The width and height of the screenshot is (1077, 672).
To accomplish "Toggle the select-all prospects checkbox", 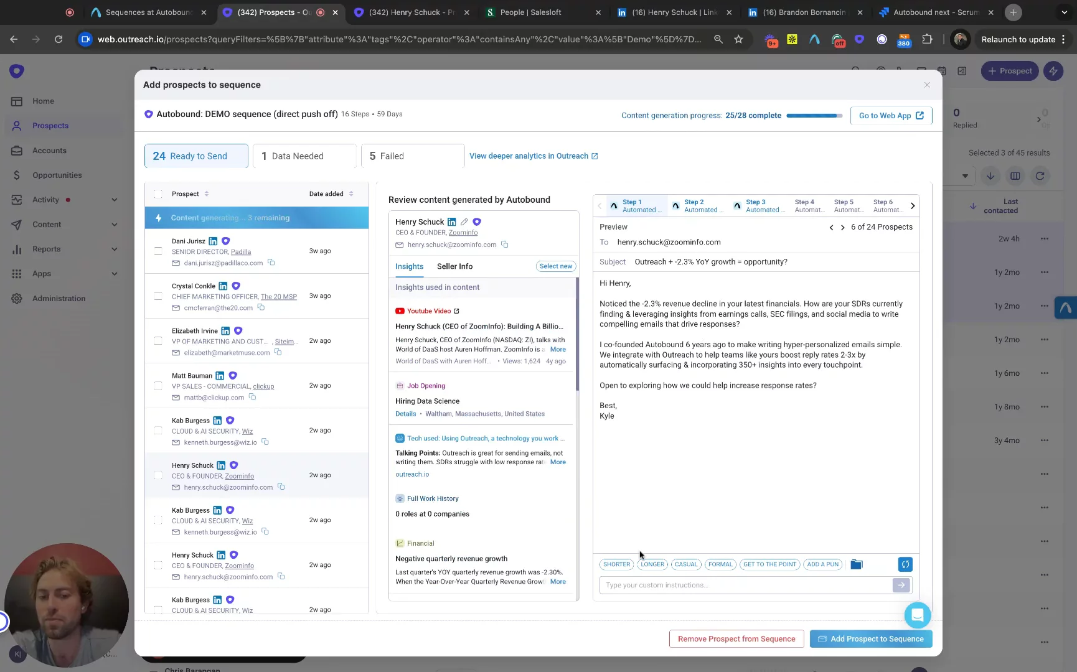I will [x=158, y=194].
